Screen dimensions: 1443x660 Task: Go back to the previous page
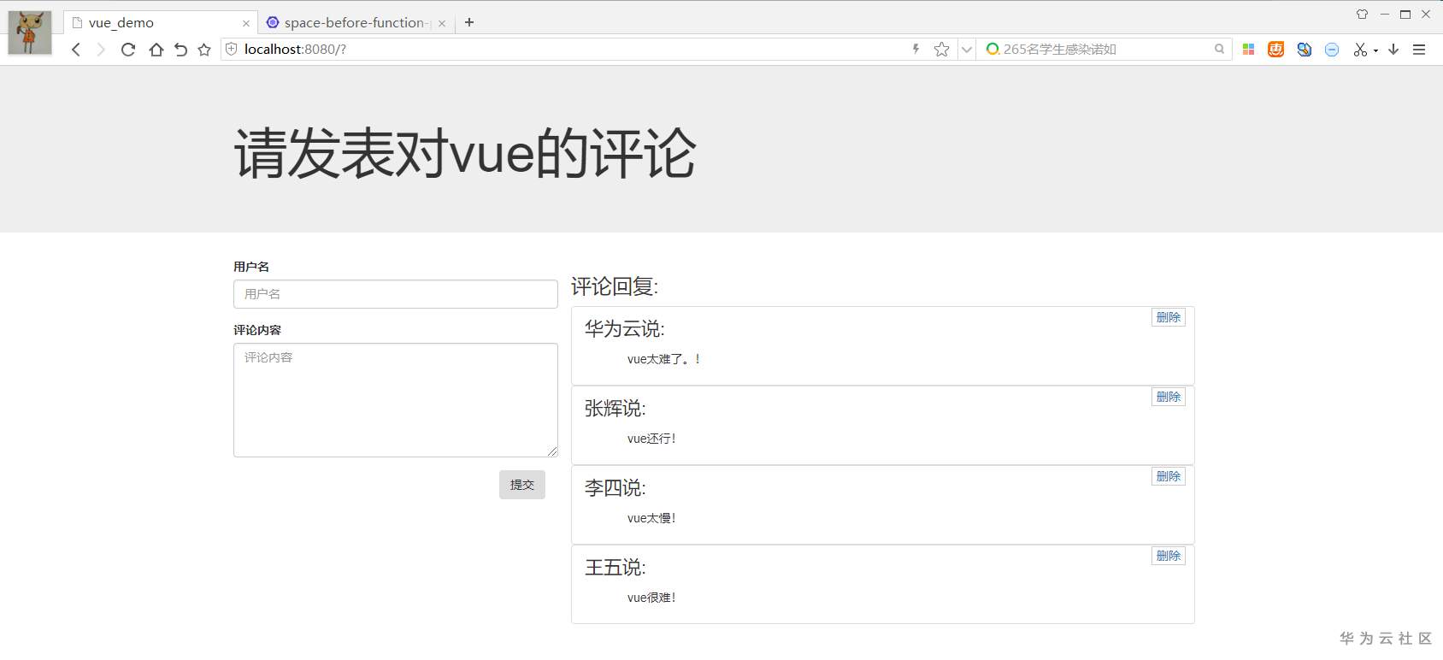(76, 50)
